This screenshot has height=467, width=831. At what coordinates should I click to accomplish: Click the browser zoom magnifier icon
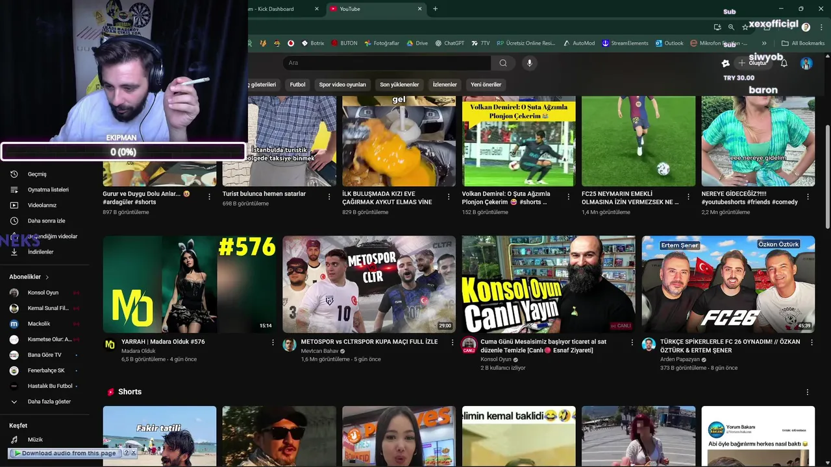click(x=731, y=27)
